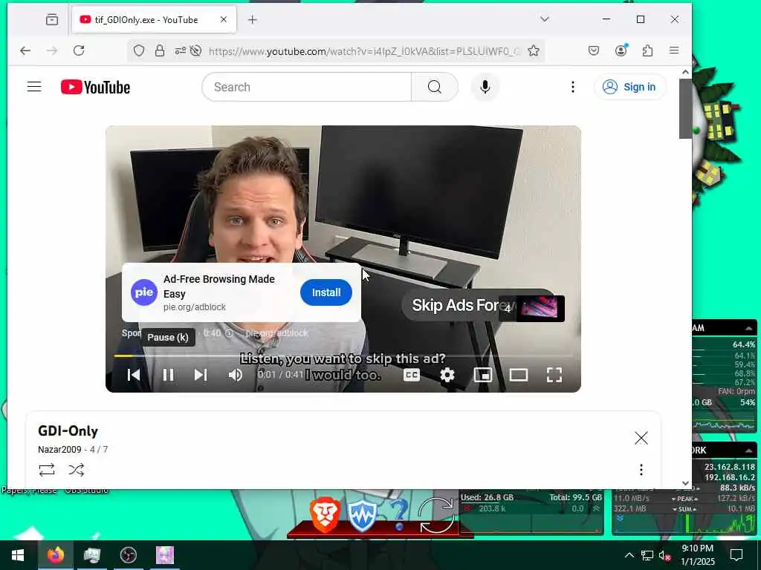This screenshot has width=761, height=570.
Task: Click the YouTube search magnifier button
Action: pos(434,87)
